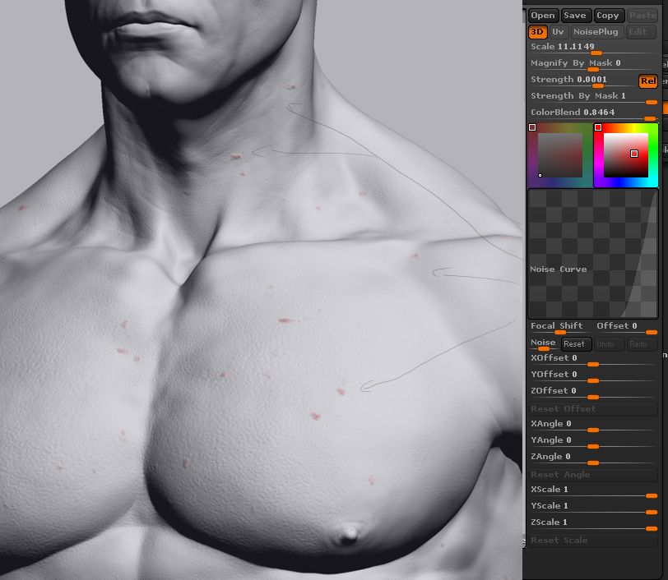Click the white corner box of red swatch
Viewport: 668px width, 580px height.
(x=598, y=127)
